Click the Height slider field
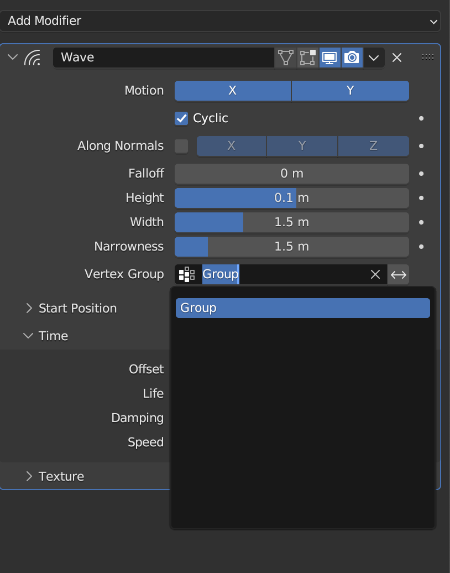This screenshot has width=450, height=573. 292,198
